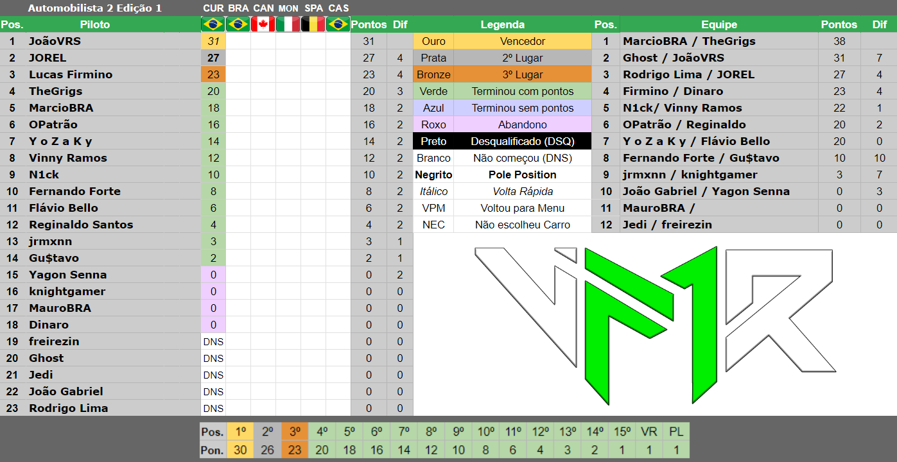The width and height of the screenshot is (897, 462).
Task: Click the Voltou para Menu legend entry
Action: coord(523,208)
